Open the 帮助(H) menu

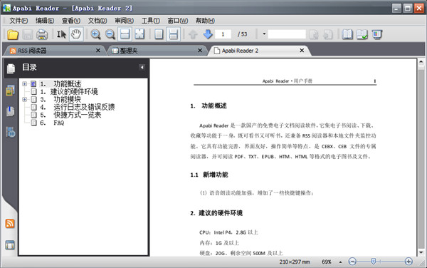pos(205,21)
